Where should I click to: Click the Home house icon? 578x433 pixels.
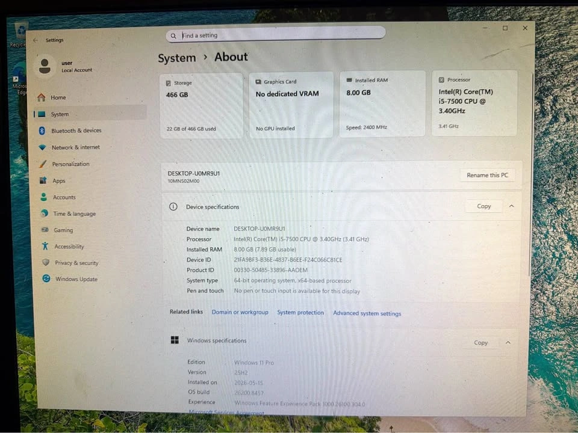point(42,97)
